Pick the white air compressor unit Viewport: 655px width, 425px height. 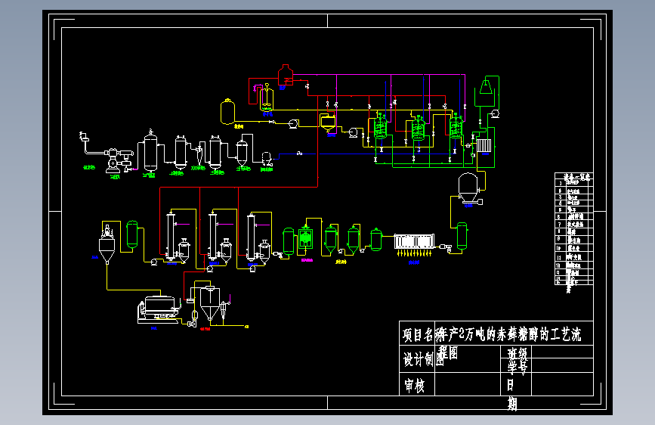coord(119,160)
